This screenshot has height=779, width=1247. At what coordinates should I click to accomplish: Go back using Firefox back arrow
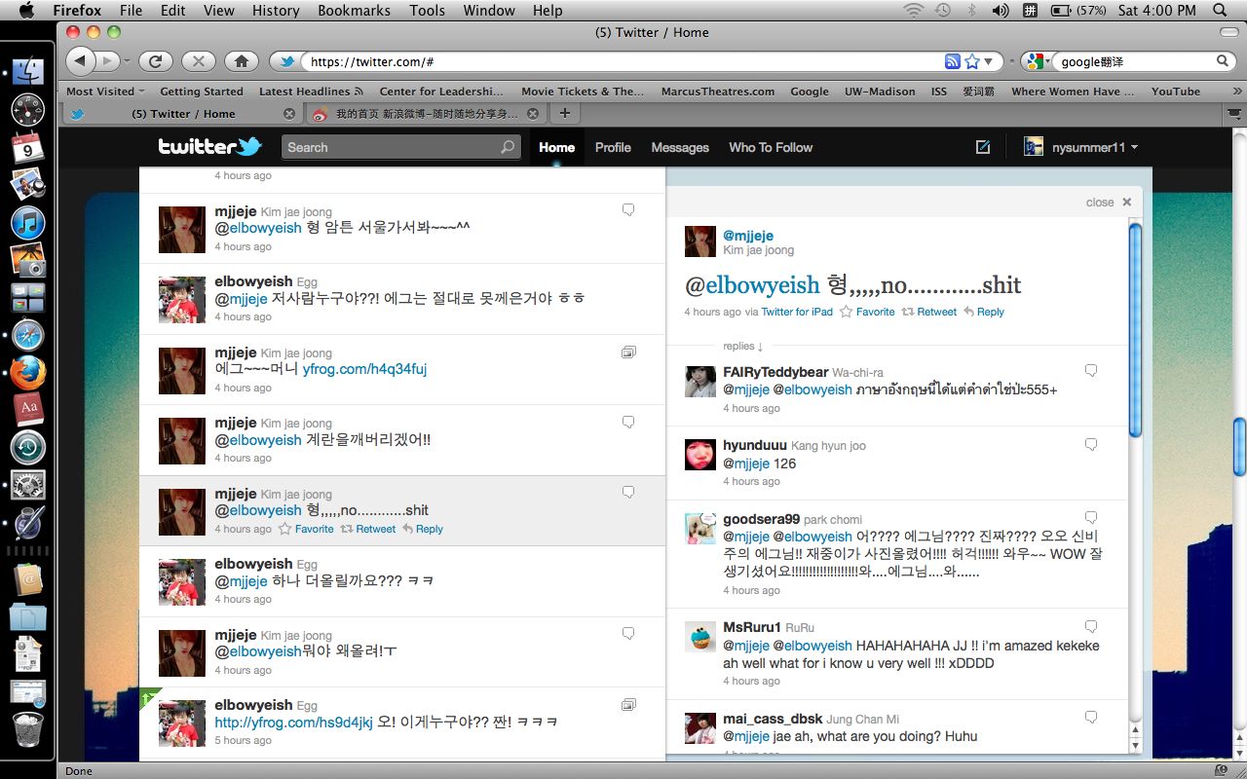tap(81, 61)
